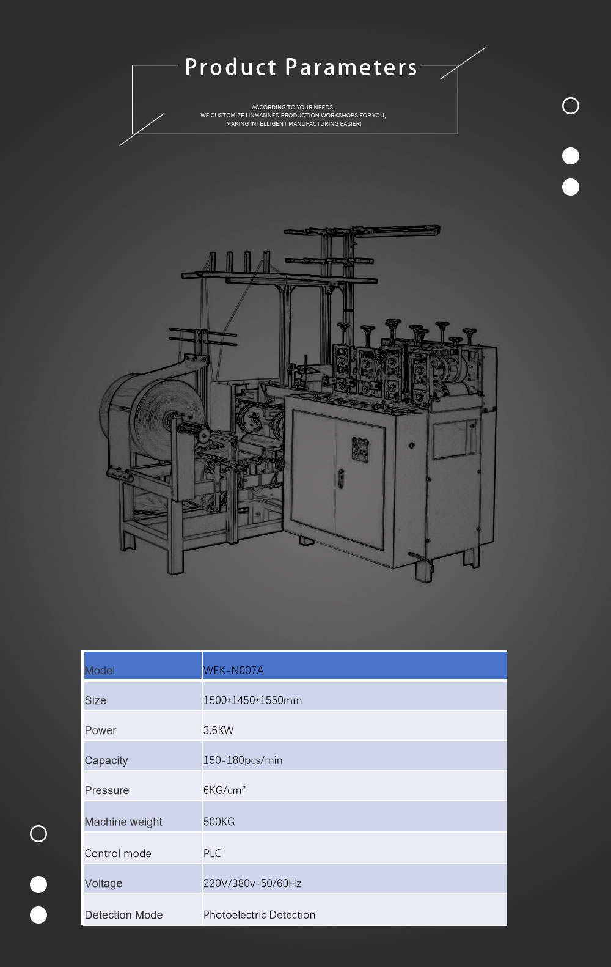Click the hollow circle left of Machine weight row
Screen dimensions: 611x967
coord(38,834)
